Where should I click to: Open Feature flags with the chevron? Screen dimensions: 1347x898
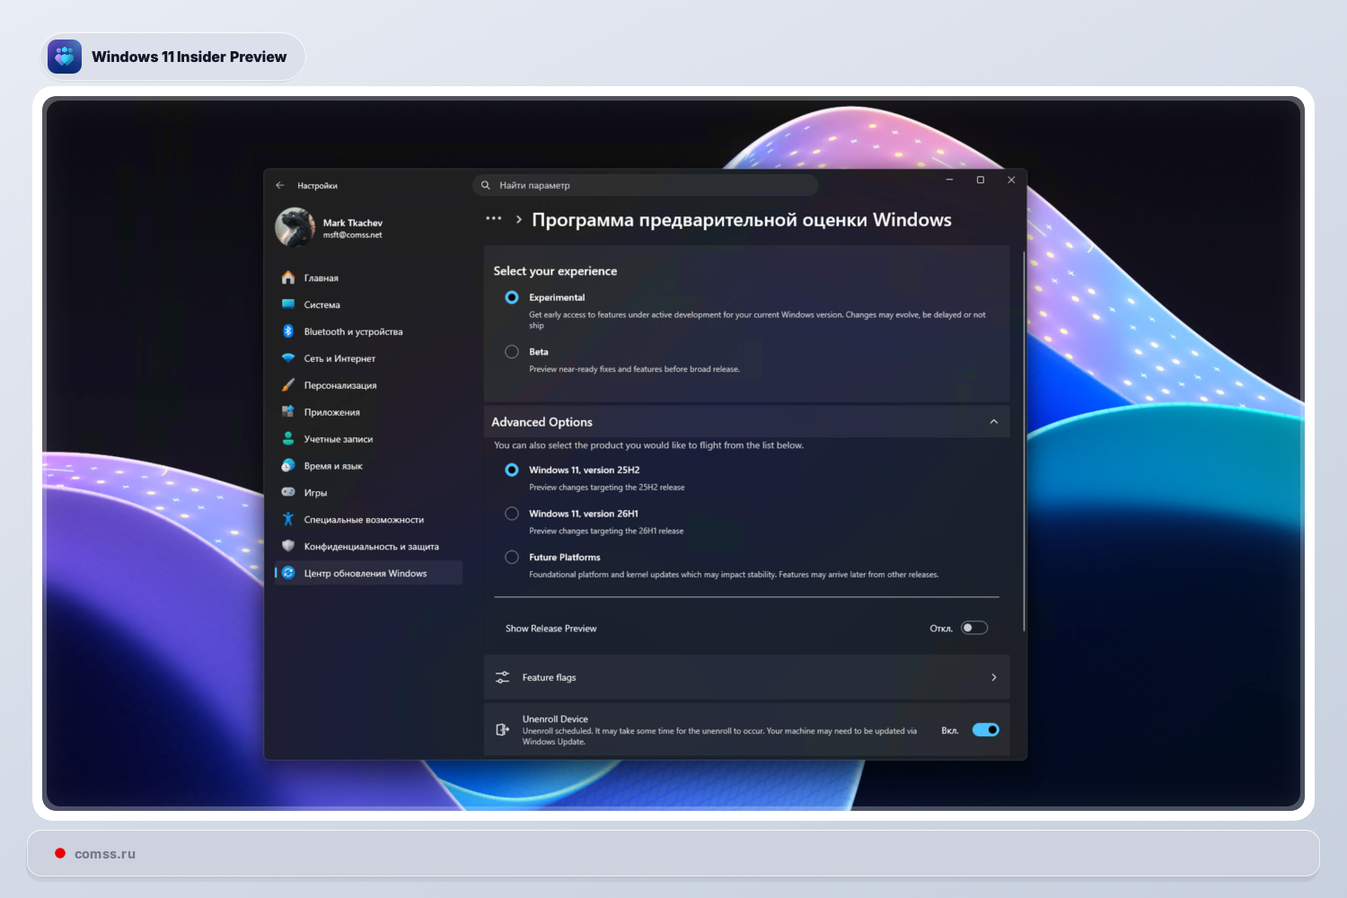pyautogui.click(x=993, y=678)
